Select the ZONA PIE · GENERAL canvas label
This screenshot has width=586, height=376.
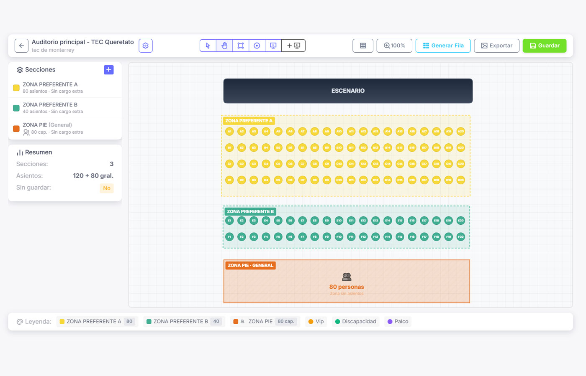(250, 265)
